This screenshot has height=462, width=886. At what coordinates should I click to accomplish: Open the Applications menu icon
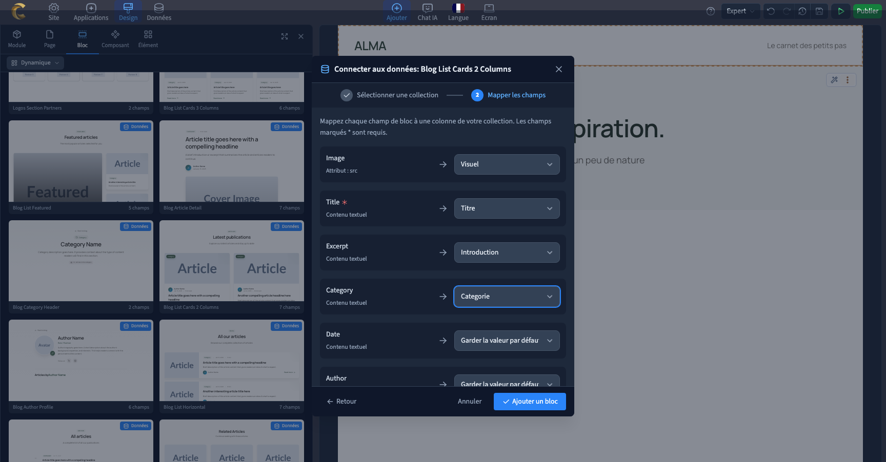click(91, 8)
